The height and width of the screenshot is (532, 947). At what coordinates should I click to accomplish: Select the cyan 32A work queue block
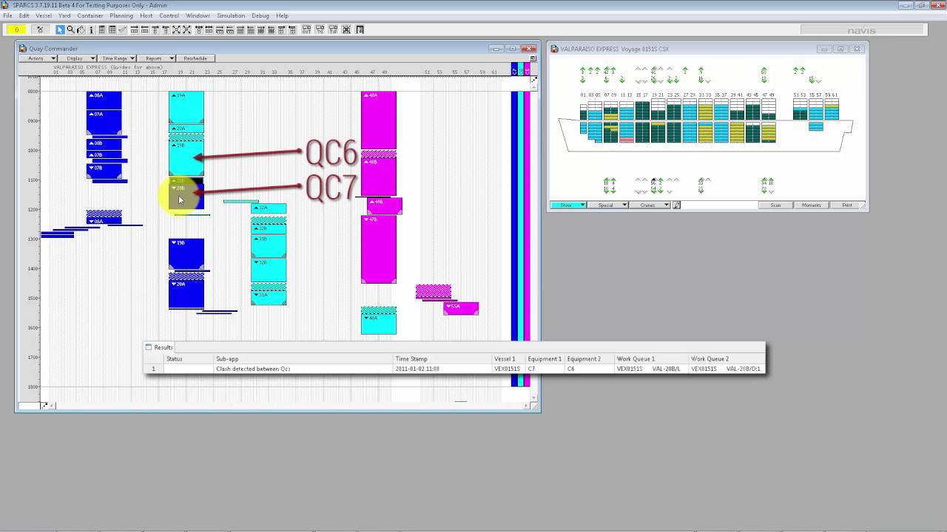point(269,210)
